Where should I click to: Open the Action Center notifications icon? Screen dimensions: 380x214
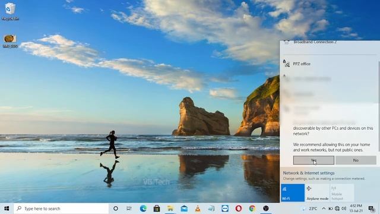point(372,209)
